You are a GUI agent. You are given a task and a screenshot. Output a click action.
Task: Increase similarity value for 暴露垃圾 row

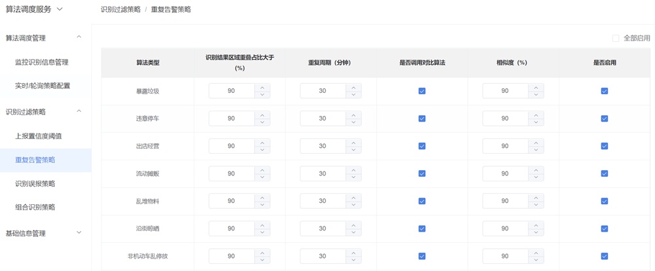[536, 87]
